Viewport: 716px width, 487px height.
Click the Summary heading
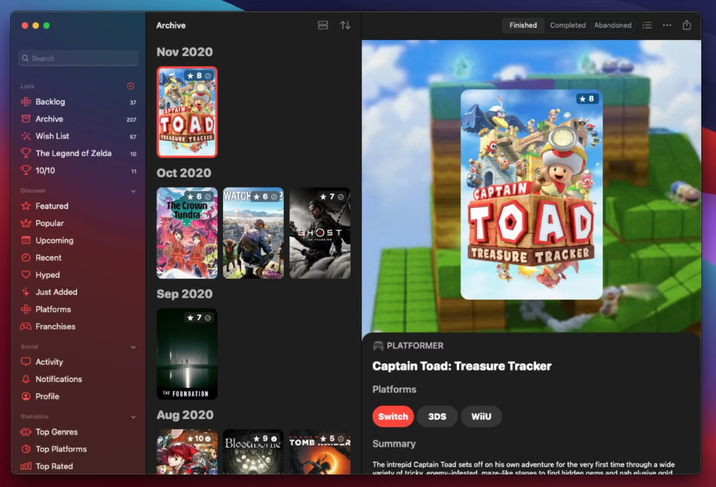pyautogui.click(x=394, y=444)
